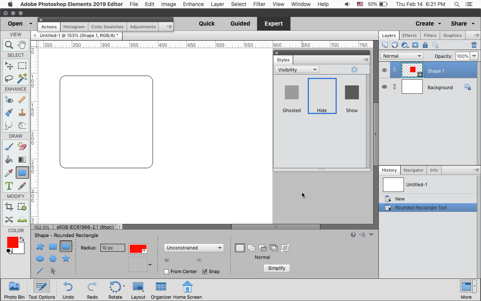Select the Straighten tool

[x=22, y=220]
